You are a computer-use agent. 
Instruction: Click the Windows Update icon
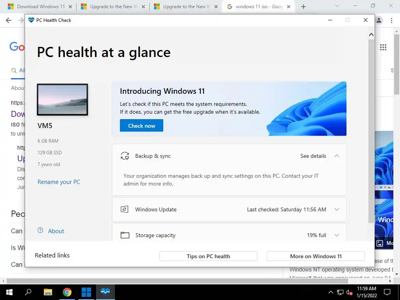125,209
